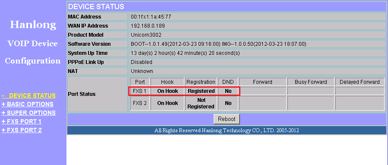The width and height of the screenshot is (388, 165).
Task: Expand the SUPER OPTIONS section
Action: point(29,113)
